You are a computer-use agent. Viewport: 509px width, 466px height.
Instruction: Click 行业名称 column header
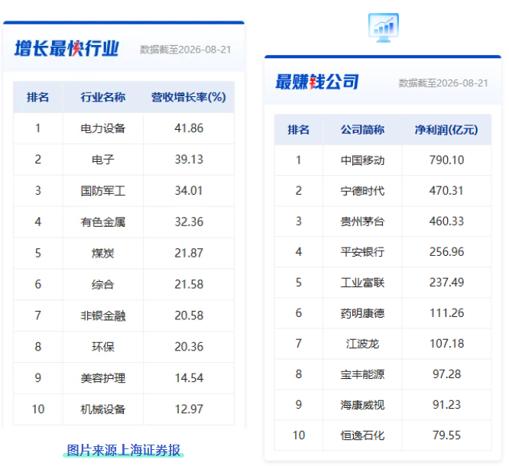103,97
